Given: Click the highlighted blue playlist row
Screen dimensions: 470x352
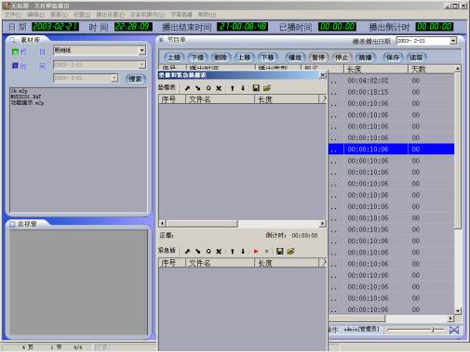Looking at the screenshot, I should [391, 150].
